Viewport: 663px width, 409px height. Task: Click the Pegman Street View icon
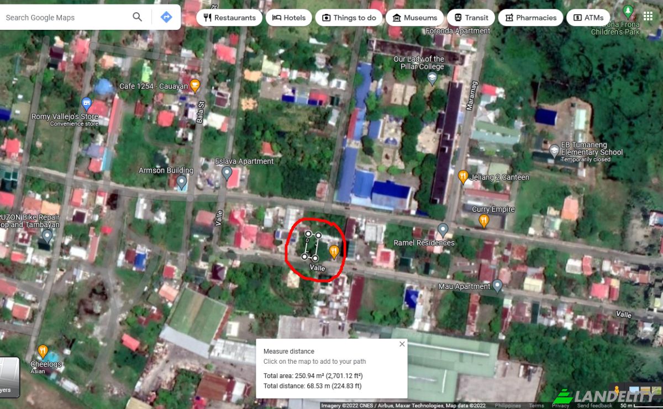(x=617, y=390)
